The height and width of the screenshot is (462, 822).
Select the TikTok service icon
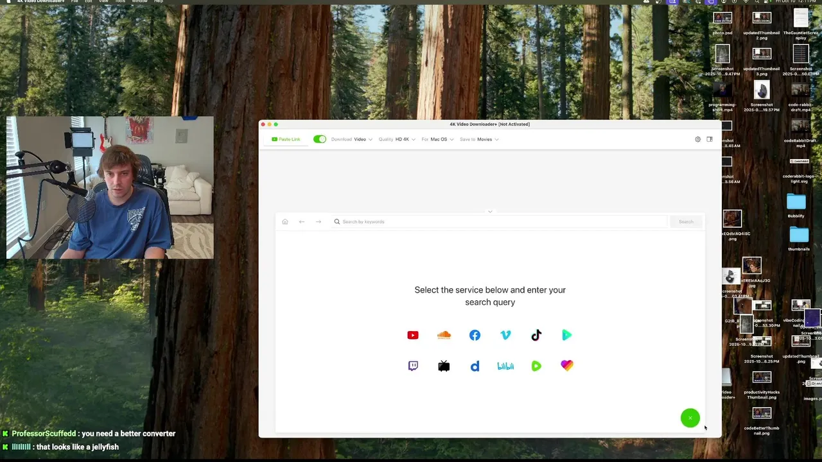click(536, 335)
